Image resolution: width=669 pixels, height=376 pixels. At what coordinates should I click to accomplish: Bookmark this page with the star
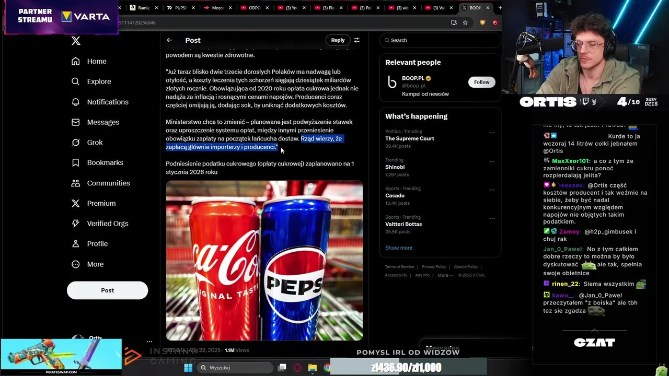[x=465, y=22]
